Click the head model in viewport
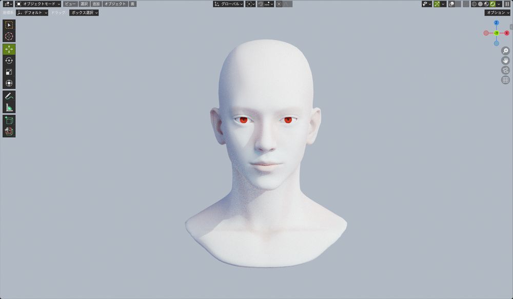This screenshot has width=513, height=299. pyautogui.click(x=266, y=154)
